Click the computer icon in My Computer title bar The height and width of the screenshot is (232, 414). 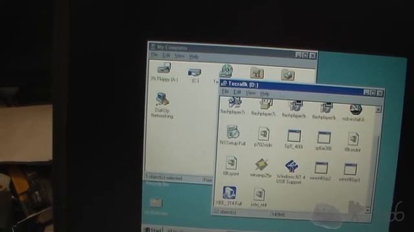click(x=153, y=47)
